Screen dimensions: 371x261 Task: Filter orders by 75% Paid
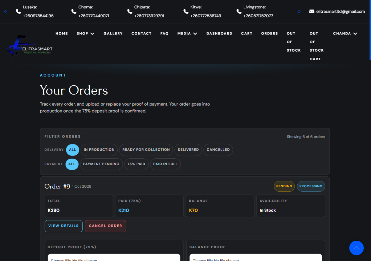pos(136,164)
